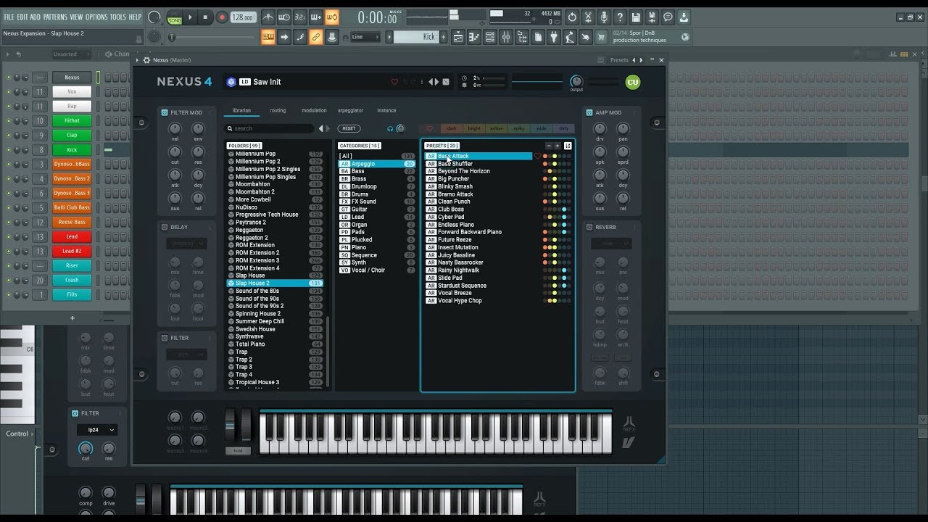Click the tempo value 128.000
The height and width of the screenshot is (522, 928).
coord(243,17)
